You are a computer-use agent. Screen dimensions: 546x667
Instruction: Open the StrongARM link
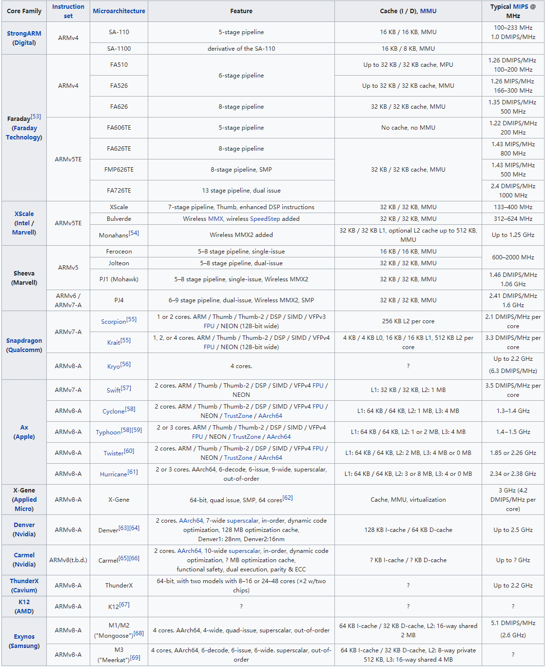(x=24, y=33)
